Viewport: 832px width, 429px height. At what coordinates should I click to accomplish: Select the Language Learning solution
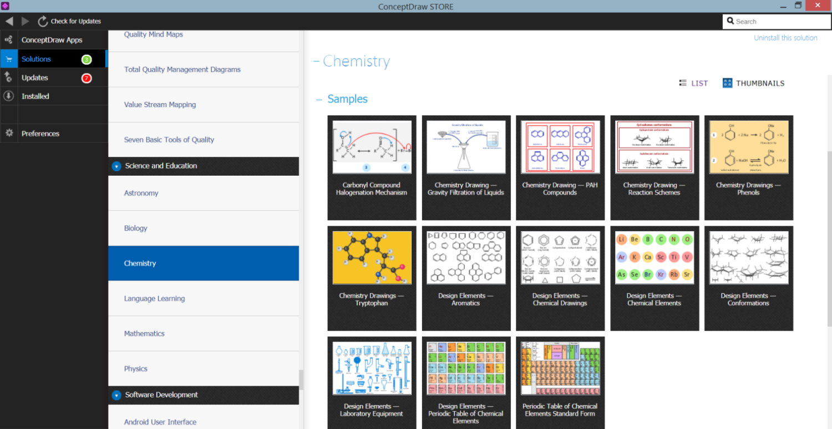tap(204, 298)
